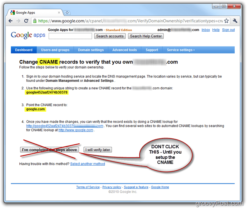Open the CNAME lookup URL link
The width and height of the screenshot is (247, 208).
point(64,126)
